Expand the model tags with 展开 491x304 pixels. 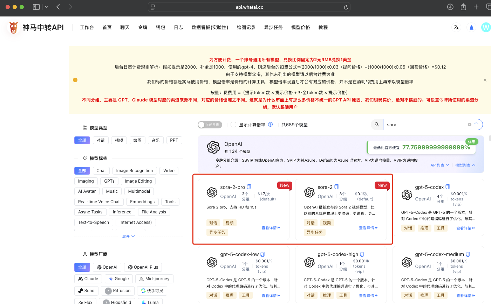[128, 236]
